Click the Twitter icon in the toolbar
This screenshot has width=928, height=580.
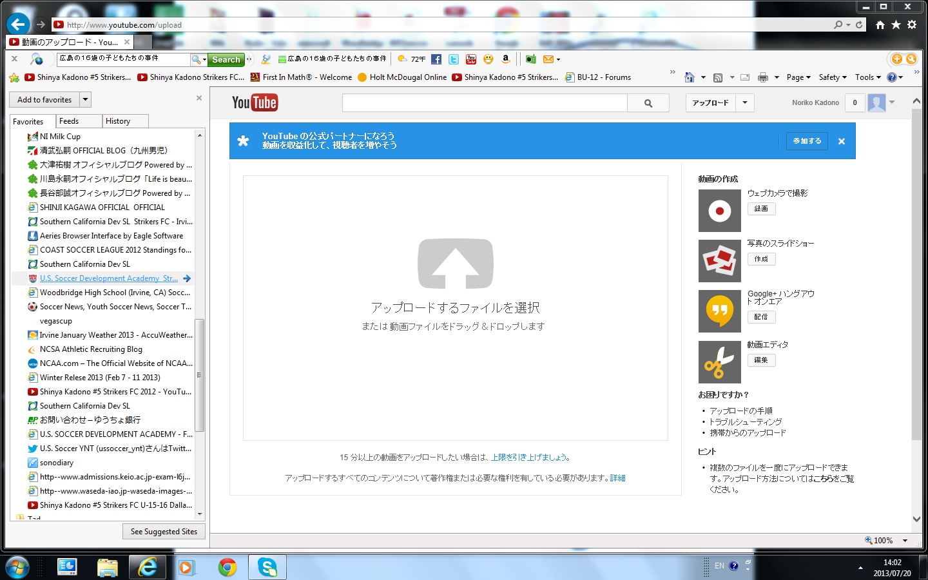pyautogui.click(x=454, y=59)
